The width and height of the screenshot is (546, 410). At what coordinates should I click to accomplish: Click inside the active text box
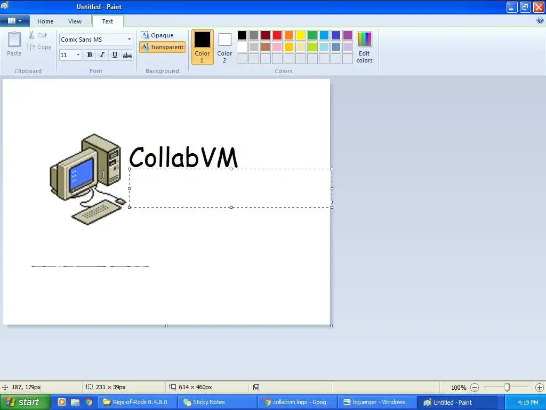pyautogui.click(x=230, y=188)
